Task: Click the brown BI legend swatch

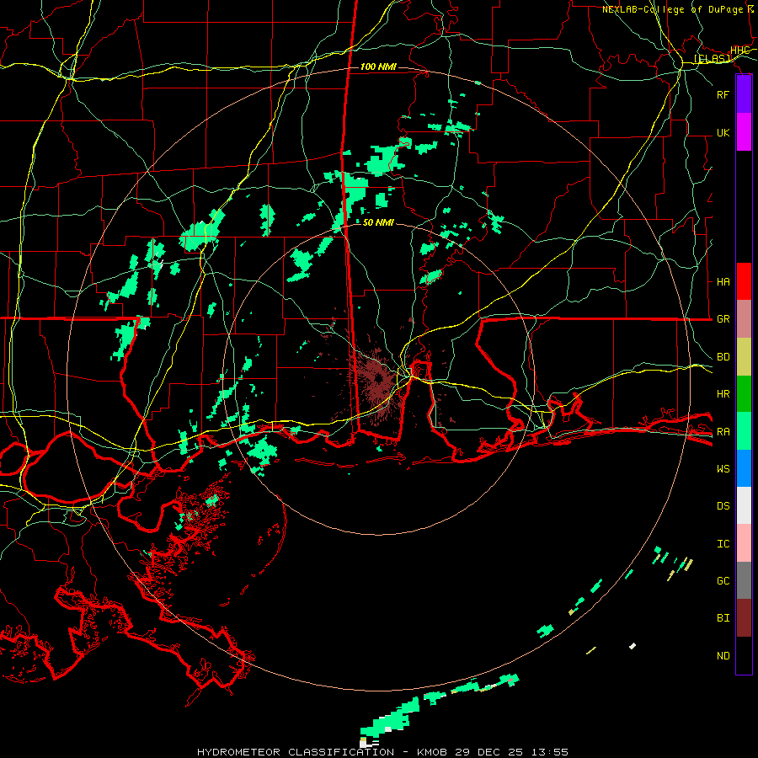Action: (x=744, y=618)
